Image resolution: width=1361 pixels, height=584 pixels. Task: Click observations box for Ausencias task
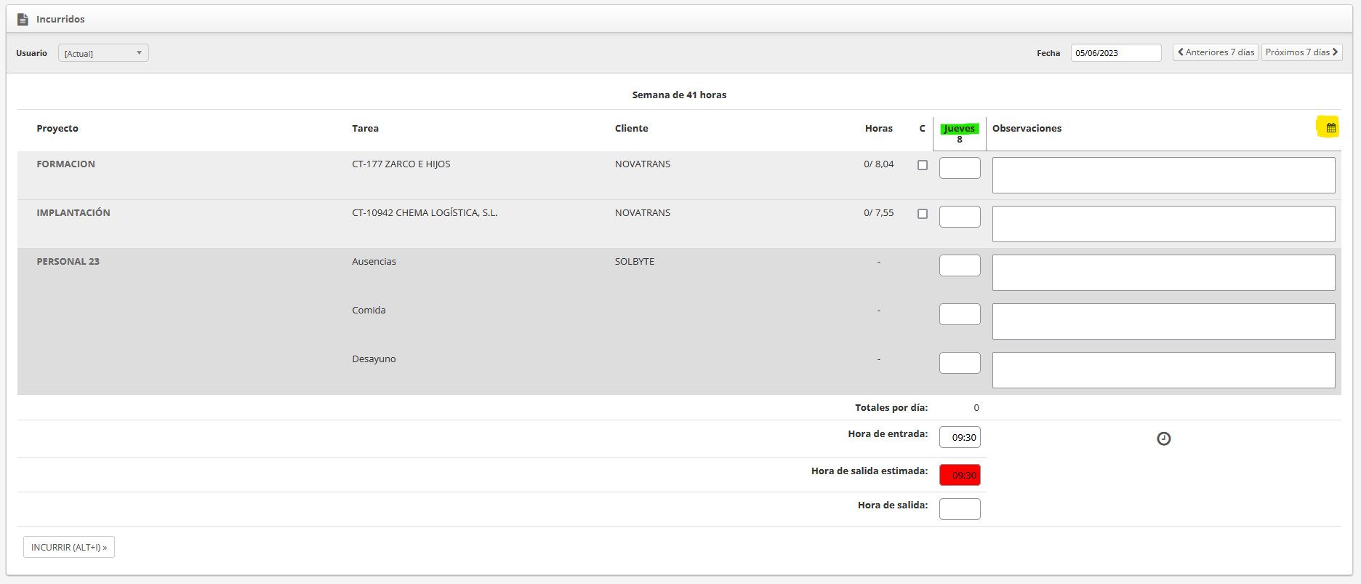[1163, 273]
